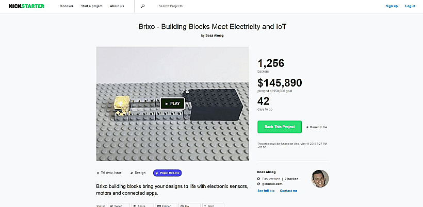This screenshot has width=423, height=207.
Task: Click the Tel Aviv, Israel location tag
Action: 111,173
